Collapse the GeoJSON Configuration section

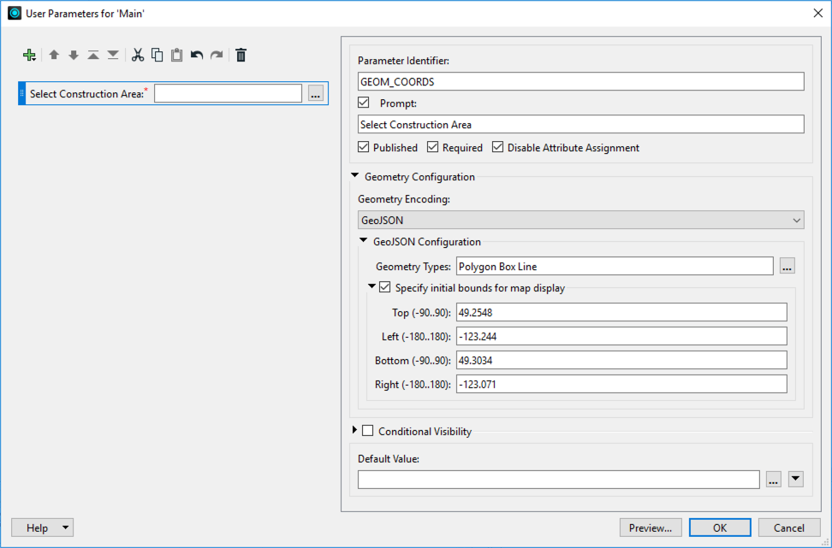[364, 240]
